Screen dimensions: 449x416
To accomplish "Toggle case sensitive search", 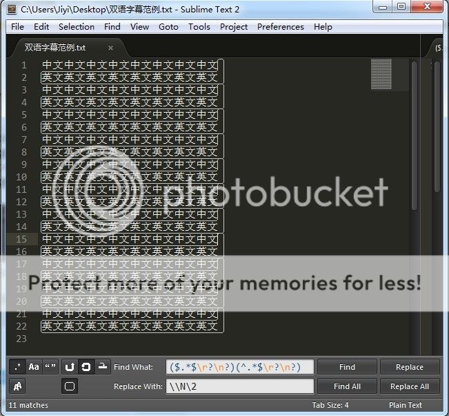I will [34, 367].
